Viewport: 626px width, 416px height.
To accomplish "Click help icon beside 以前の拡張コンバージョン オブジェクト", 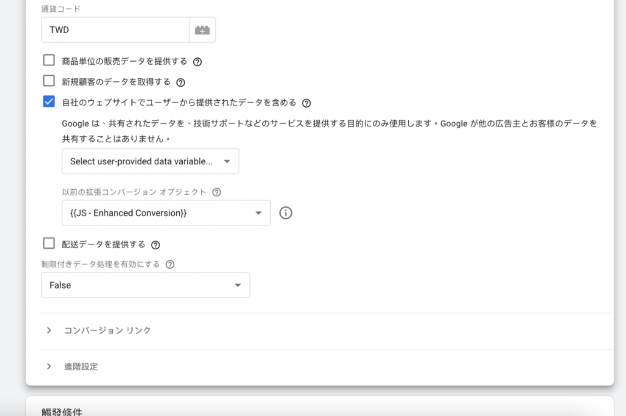I will [216, 192].
